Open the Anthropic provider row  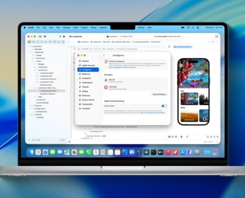(136, 88)
